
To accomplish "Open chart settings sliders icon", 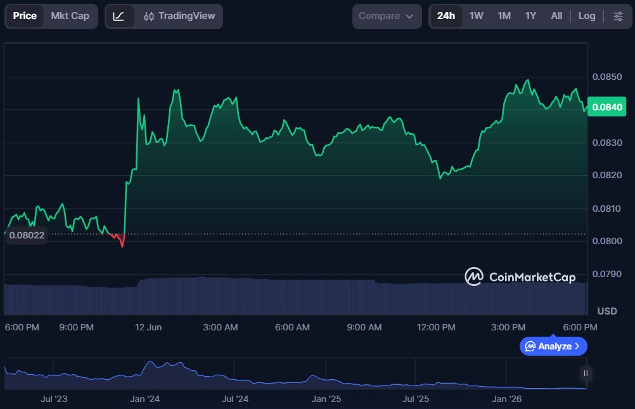I will pos(618,16).
